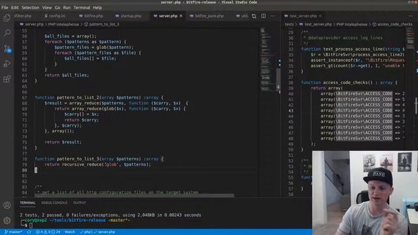418x235 pixels.
Task: Click server.php entry in status bar
Action: pyautogui.click(x=104, y=232)
